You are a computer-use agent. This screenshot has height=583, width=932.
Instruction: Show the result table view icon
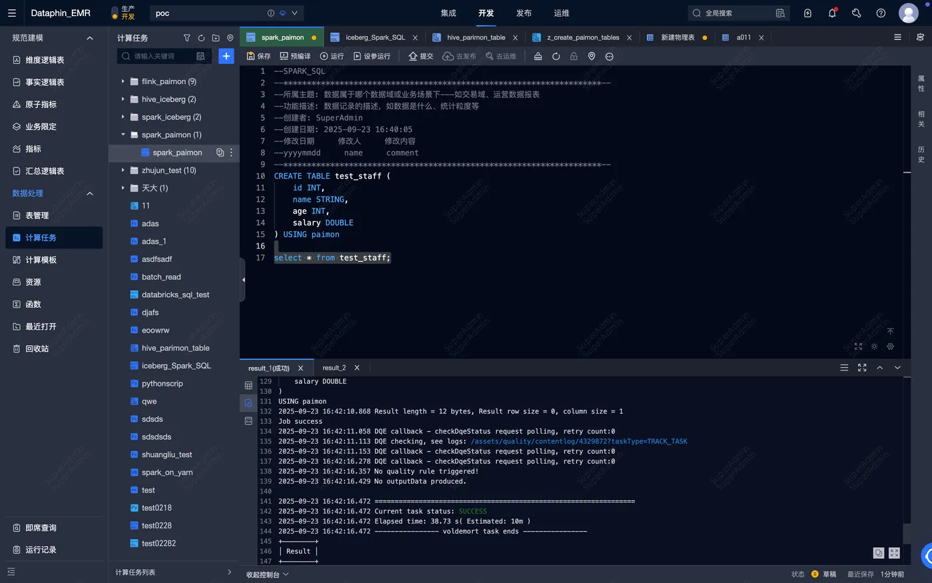click(248, 385)
